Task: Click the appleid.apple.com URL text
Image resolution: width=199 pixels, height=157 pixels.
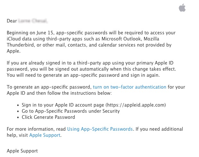Action: tap(136, 105)
